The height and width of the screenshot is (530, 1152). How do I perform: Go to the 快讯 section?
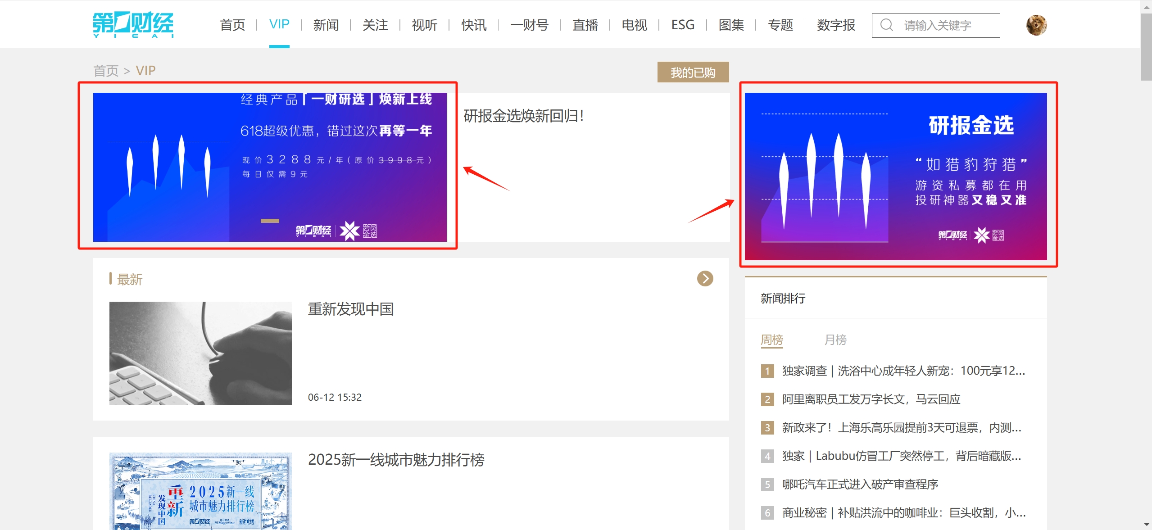click(x=474, y=25)
